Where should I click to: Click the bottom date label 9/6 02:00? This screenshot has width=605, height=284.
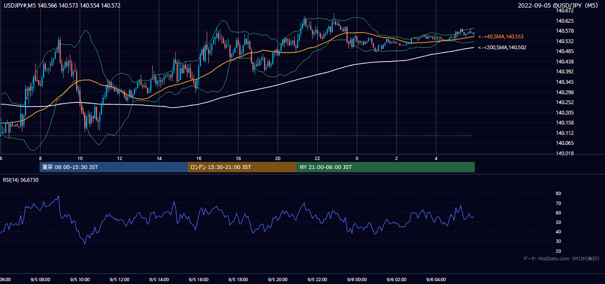(397, 279)
